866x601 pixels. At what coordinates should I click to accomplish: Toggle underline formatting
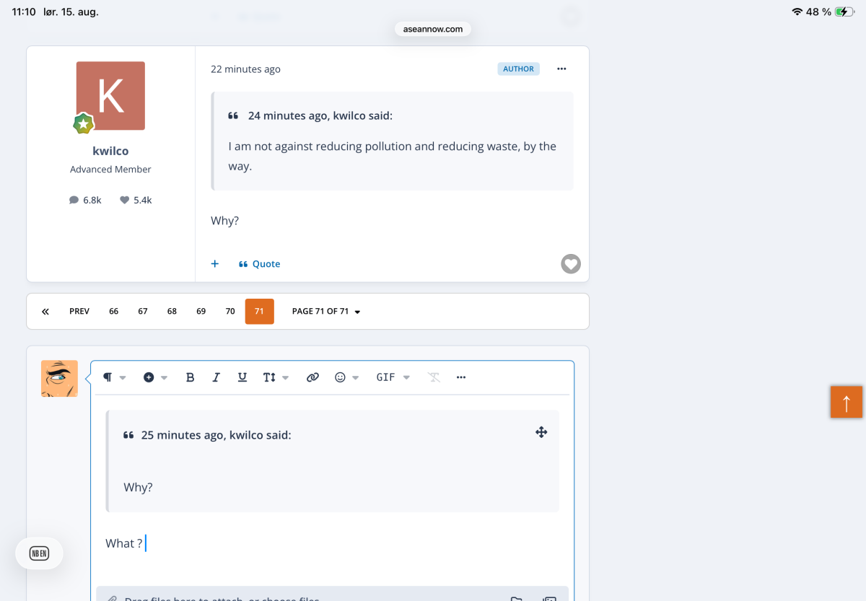coord(242,377)
